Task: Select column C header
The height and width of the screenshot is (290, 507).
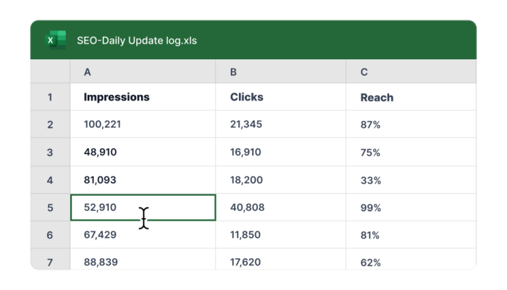Action: (x=411, y=72)
